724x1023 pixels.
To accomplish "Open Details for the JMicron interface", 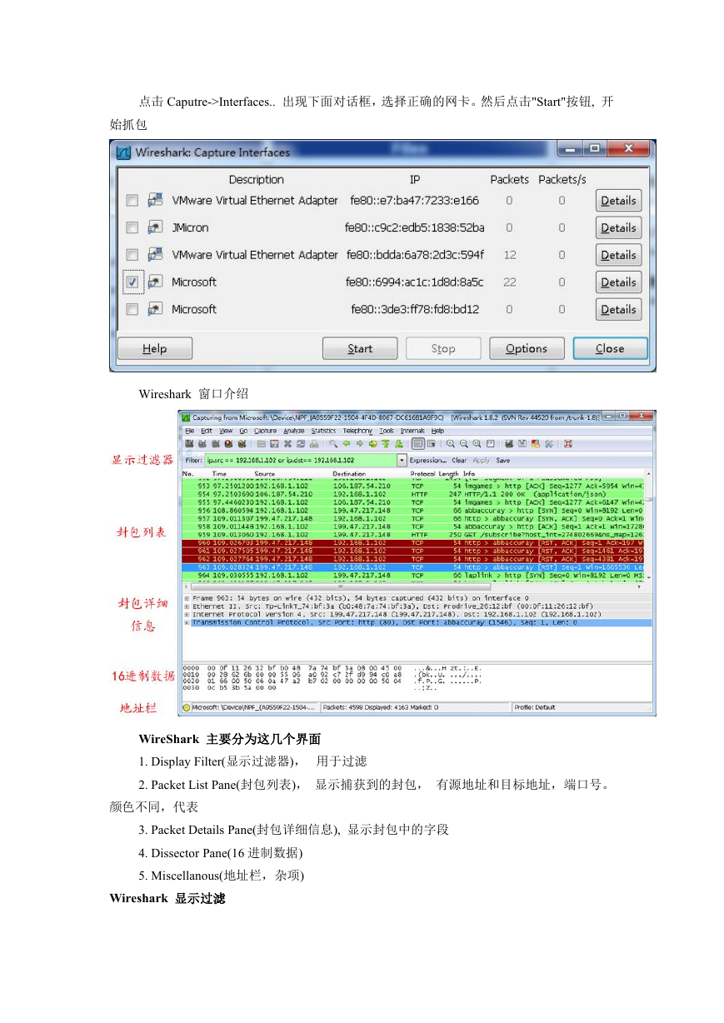I will coord(619,227).
